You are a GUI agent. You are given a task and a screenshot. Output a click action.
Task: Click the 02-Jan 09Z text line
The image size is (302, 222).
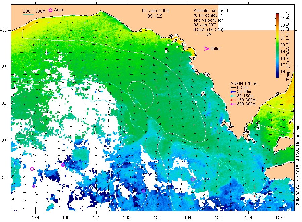[205, 25]
